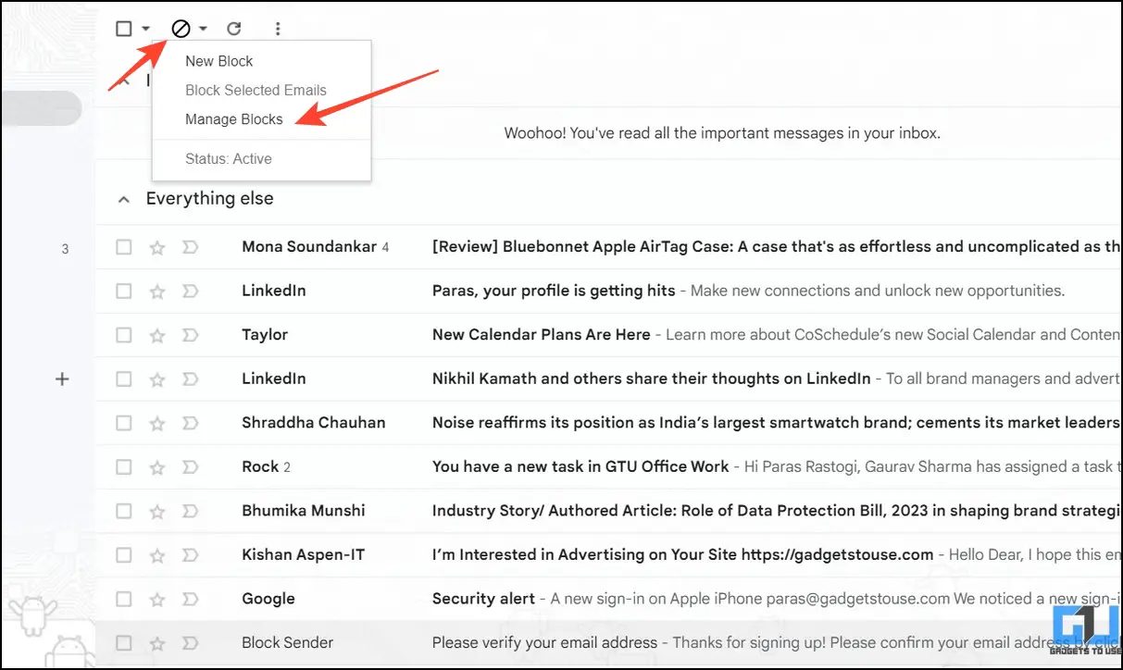This screenshot has width=1123, height=670.
Task: Open the Noise smartwatch brand email
Action: [x=775, y=423]
